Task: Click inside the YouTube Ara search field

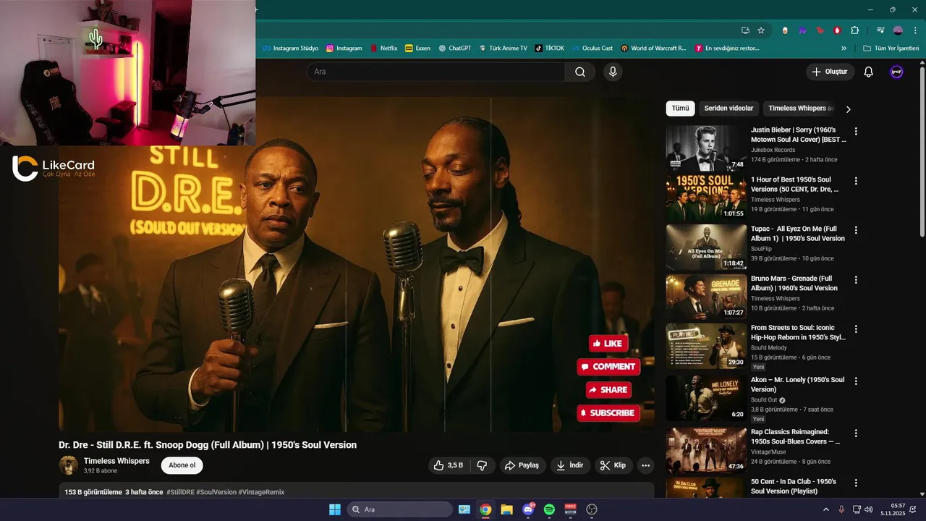Action: click(436, 72)
